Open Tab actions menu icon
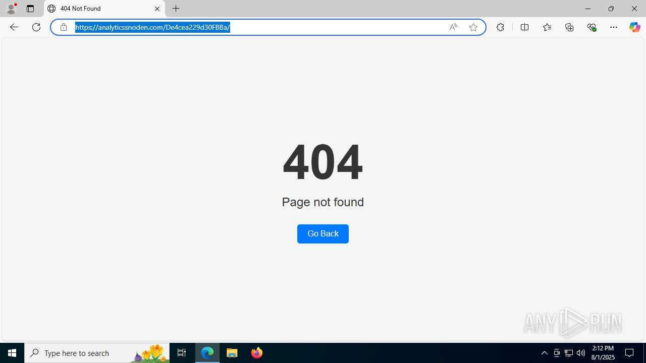The image size is (646, 363). (30, 9)
